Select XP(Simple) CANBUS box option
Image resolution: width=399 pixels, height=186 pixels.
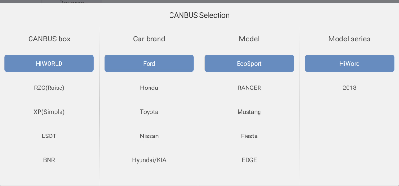[x=49, y=112]
